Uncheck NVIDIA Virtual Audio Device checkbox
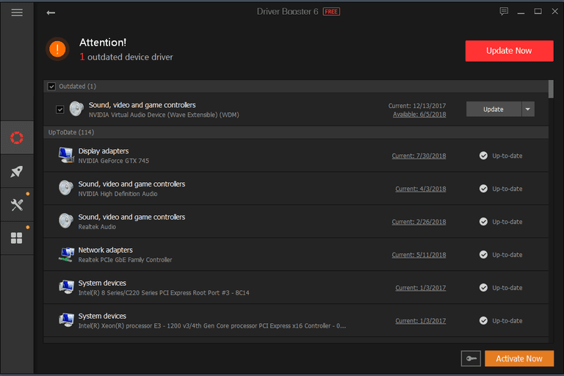This screenshot has height=376, width=564. (x=60, y=109)
